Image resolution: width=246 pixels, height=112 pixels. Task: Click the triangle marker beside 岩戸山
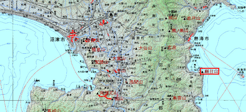(x=185, y=19)
